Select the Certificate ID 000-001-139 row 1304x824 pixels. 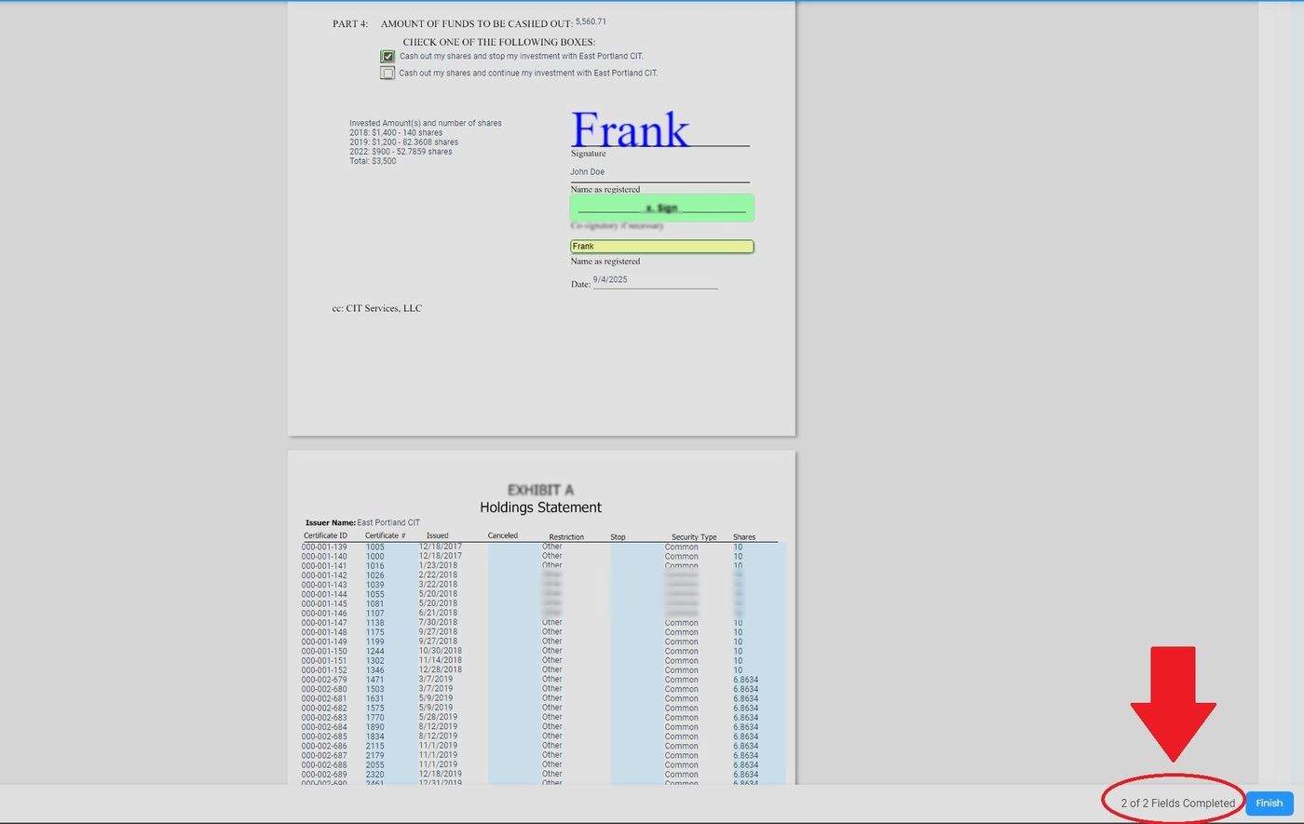(x=324, y=547)
